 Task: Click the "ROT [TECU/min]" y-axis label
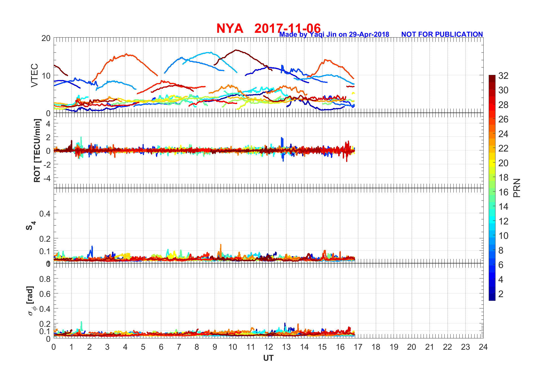point(37,150)
